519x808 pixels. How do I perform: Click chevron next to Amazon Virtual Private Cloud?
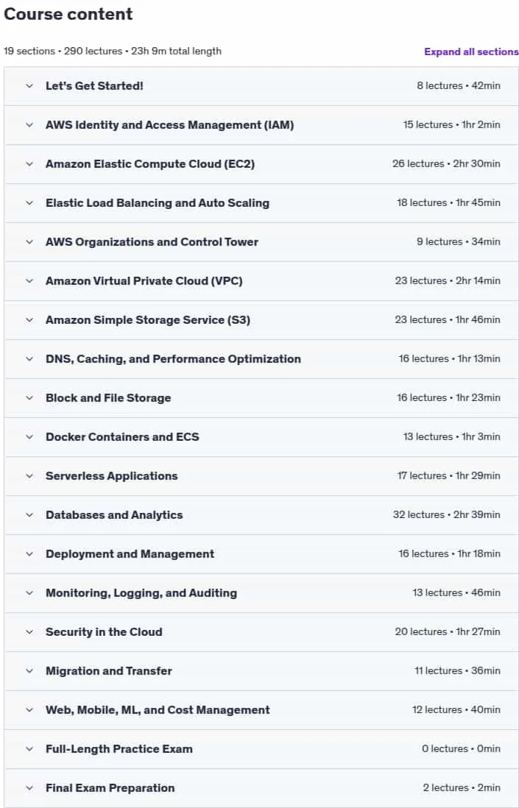pyautogui.click(x=29, y=281)
